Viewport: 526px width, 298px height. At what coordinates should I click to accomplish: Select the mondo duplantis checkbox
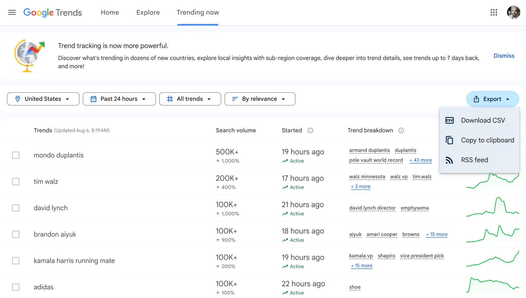click(16, 155)
